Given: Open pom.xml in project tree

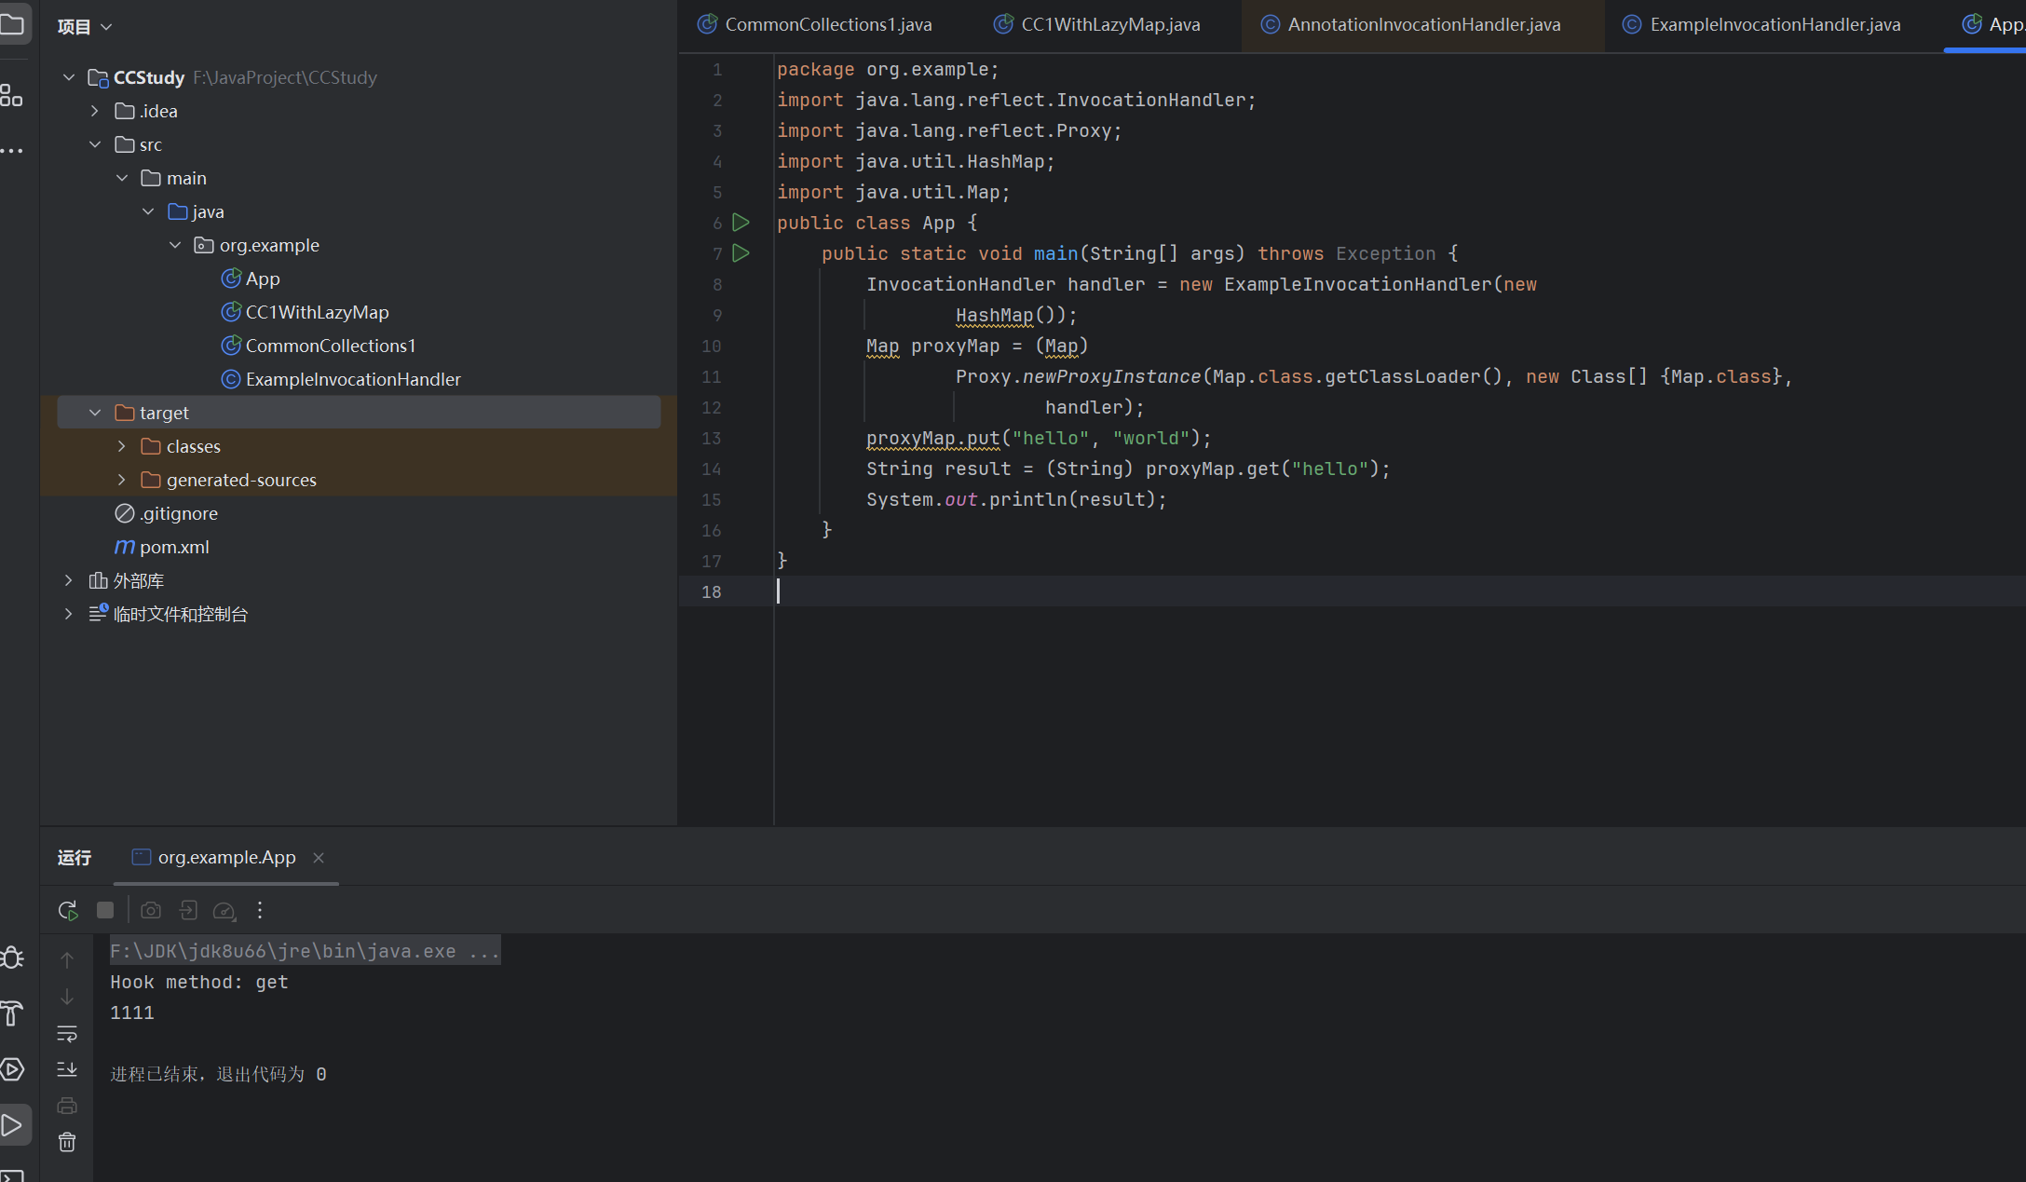Looking at the screenshot, I should click(174, 547).
